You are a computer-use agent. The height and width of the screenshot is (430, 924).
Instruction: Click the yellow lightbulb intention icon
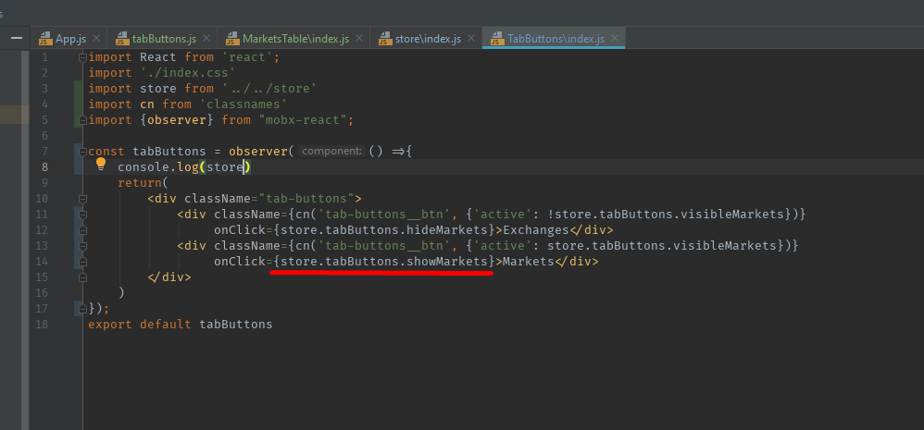pyautogui.click(x=101, y=164)
